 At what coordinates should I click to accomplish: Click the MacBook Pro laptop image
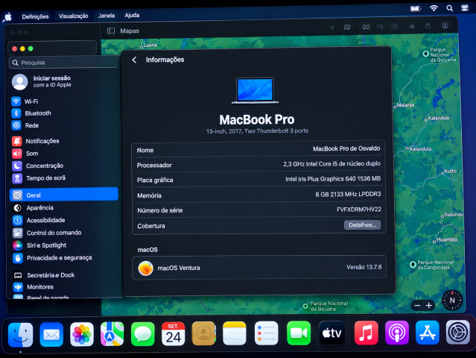pyautogui.click(x=255, y=90)
